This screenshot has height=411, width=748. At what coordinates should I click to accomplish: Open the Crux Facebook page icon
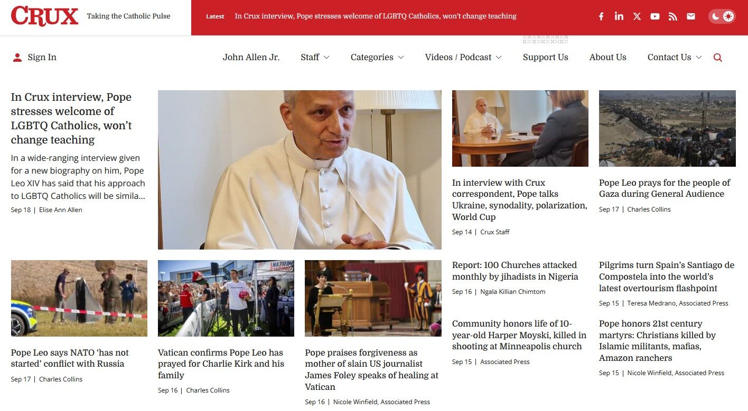tap(601, 16)
